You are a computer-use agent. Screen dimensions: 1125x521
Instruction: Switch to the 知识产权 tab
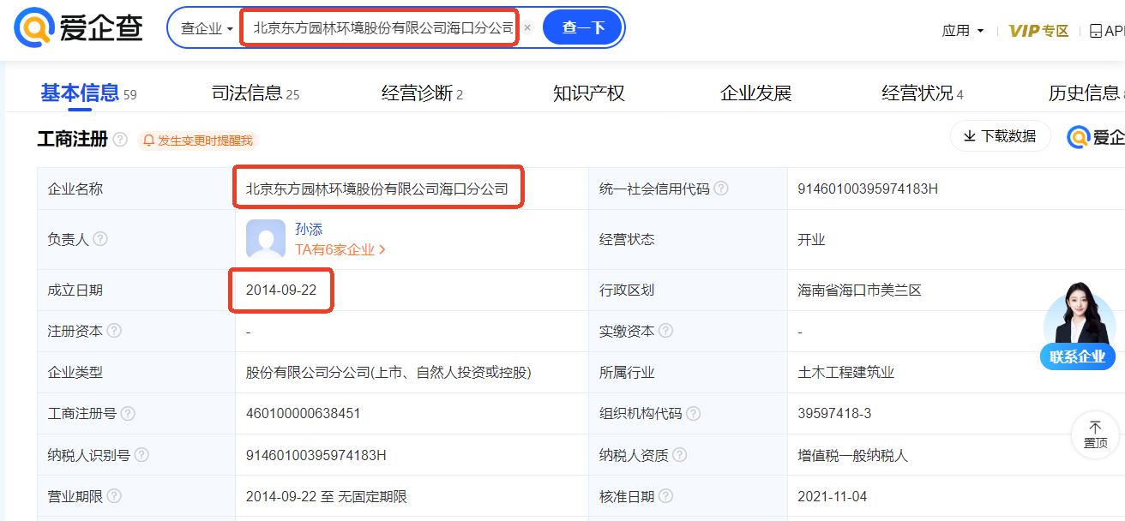[589, 93]
